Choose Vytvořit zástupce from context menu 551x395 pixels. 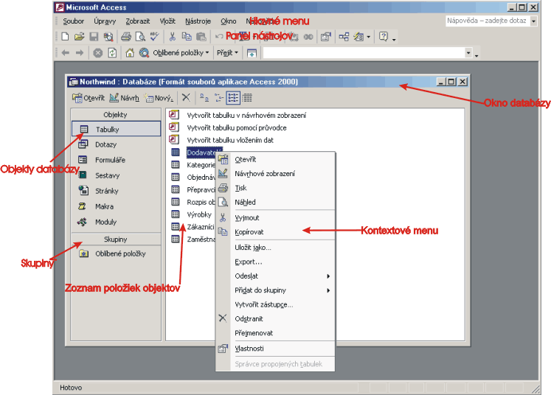[275, 305]
